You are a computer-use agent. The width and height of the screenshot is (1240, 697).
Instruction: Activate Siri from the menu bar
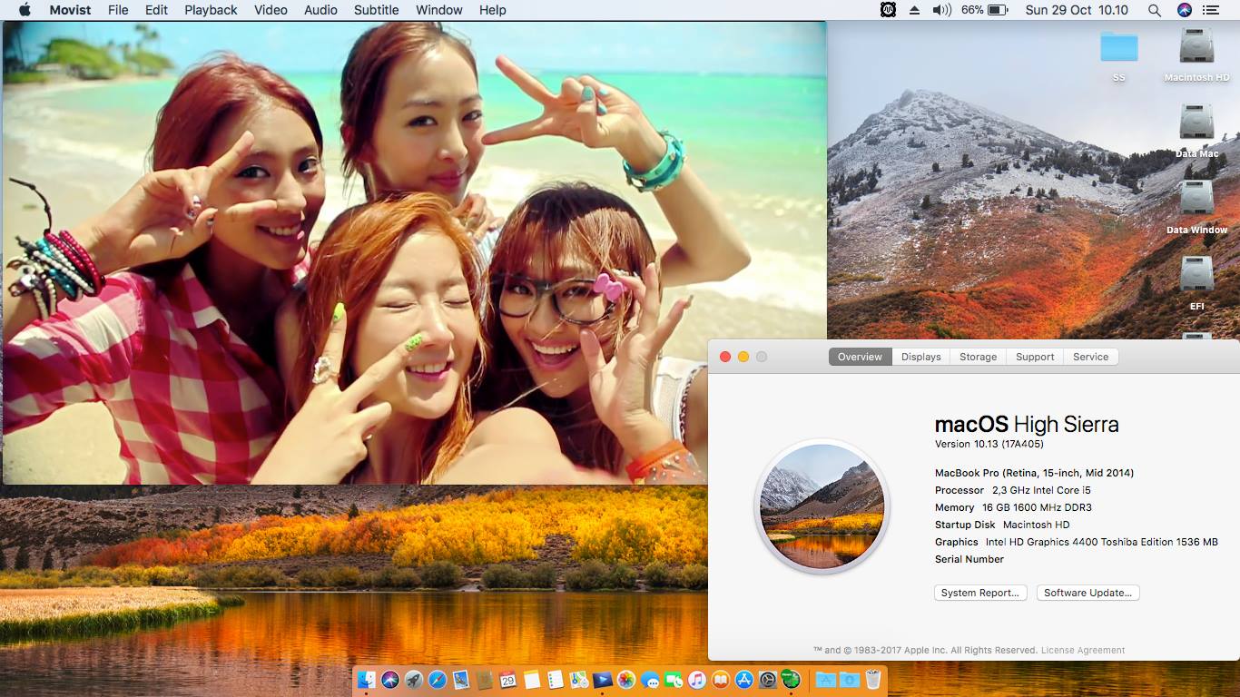pos(1182,10)
